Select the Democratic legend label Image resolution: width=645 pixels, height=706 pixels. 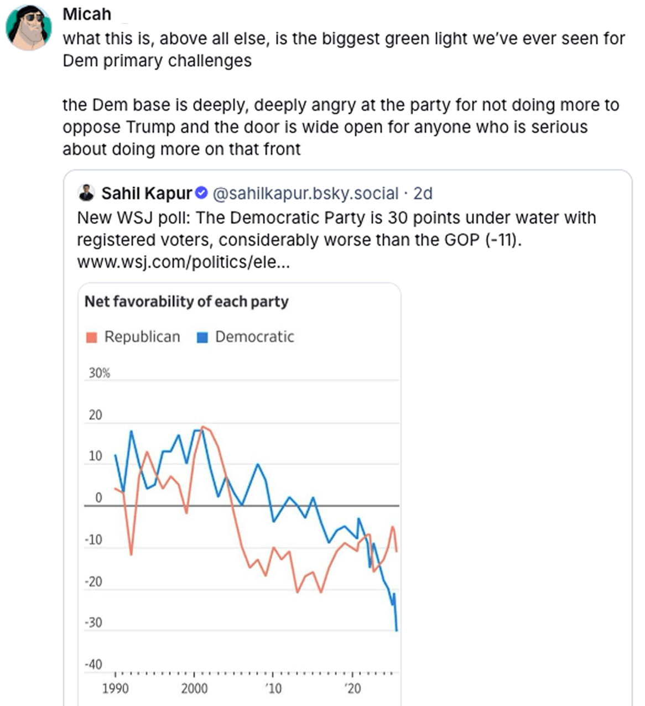[x=254, y=337]
